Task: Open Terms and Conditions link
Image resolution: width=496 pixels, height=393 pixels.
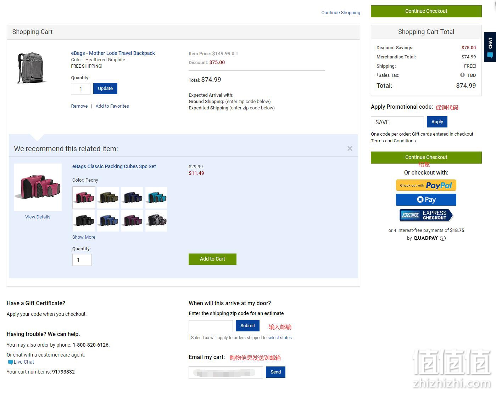Action: (393, 141)
